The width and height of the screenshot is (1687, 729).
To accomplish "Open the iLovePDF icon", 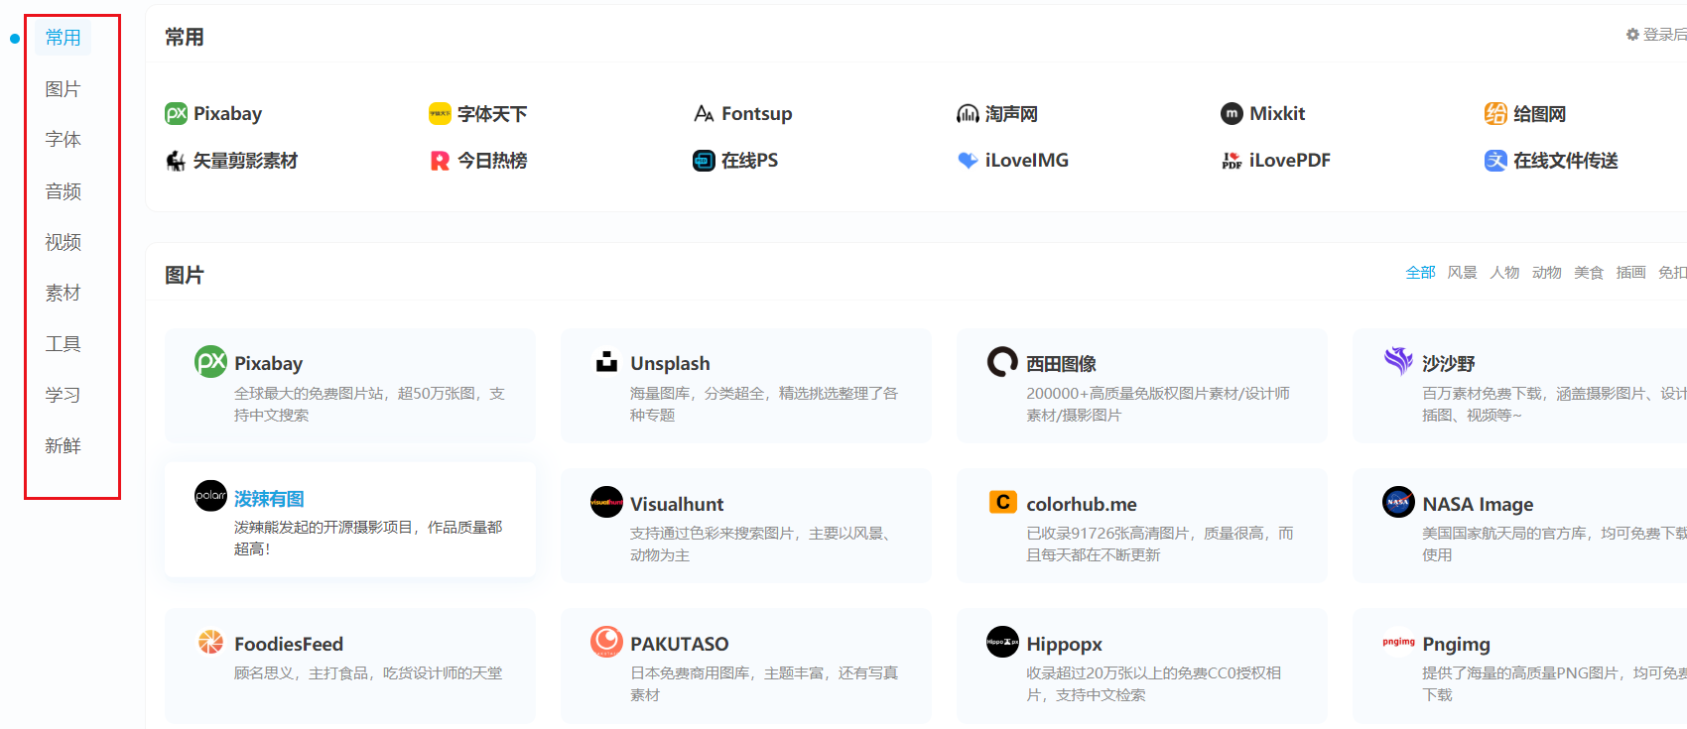I will (1232, 161).
